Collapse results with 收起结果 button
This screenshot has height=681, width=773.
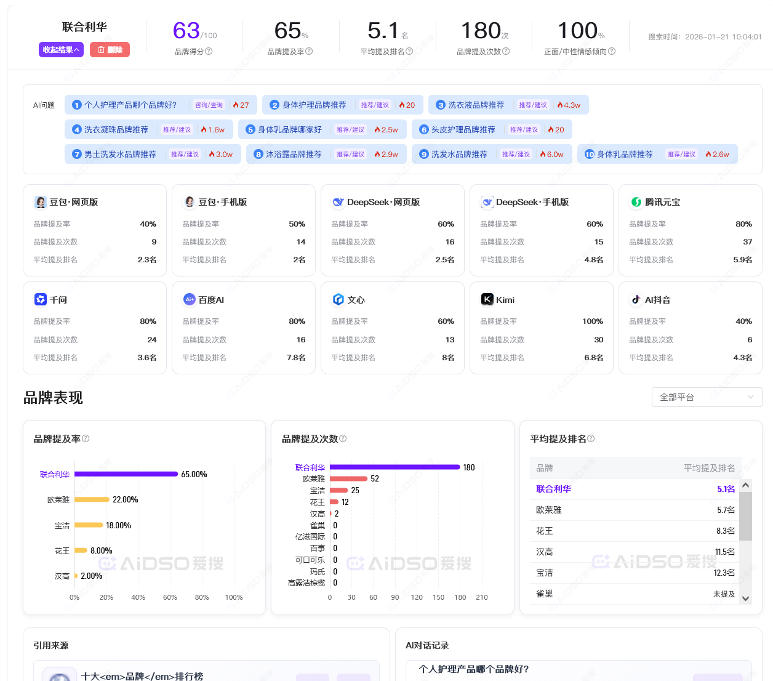click(x=61, y=50)
